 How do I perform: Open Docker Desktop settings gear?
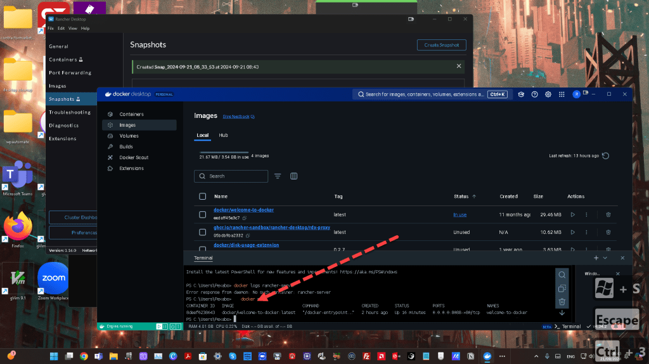click(548, 94)
